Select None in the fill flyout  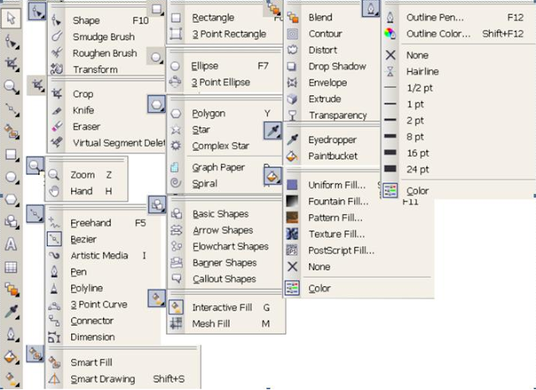[x=319, y=267]
